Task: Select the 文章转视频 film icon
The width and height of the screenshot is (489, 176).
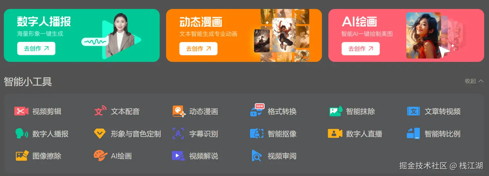Action: (x=414, y=111)
